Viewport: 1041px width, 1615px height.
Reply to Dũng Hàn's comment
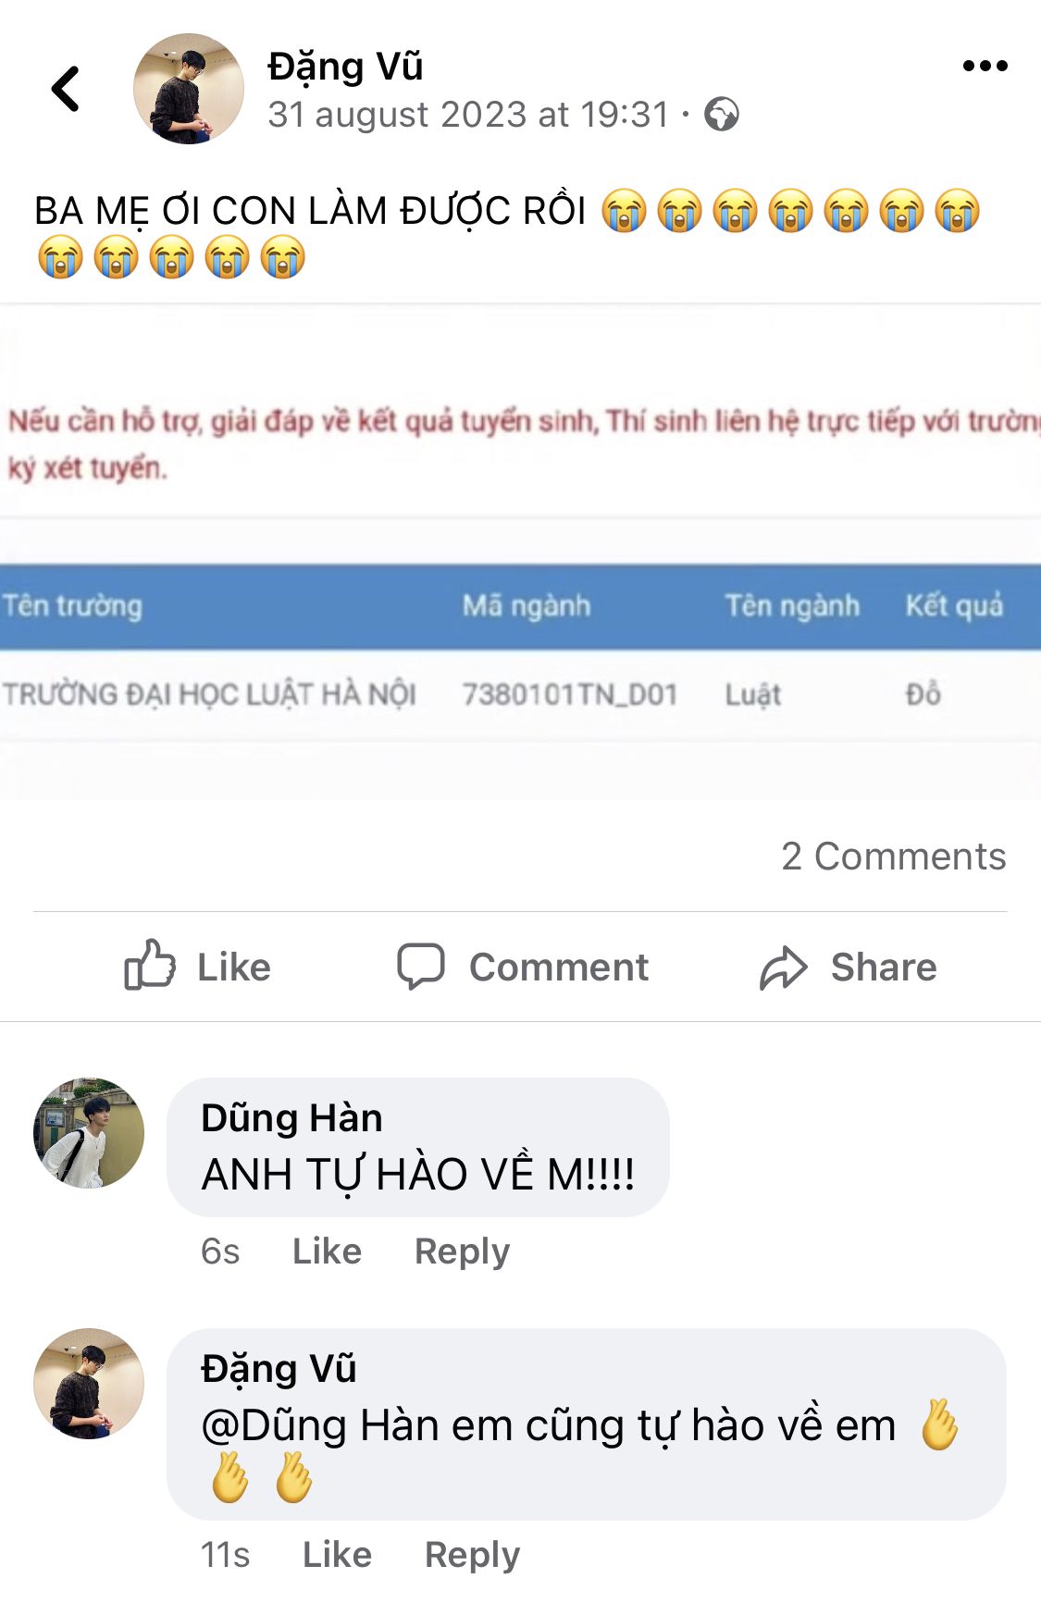coord(462,1251)
